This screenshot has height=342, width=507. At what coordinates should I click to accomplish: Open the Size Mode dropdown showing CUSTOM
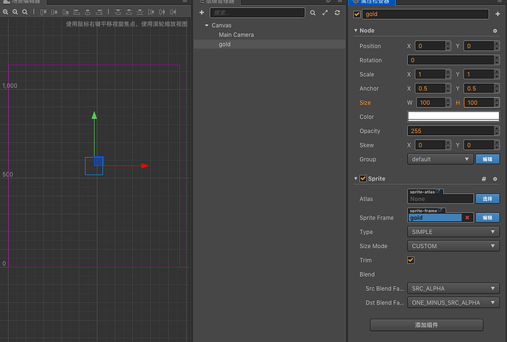click(453, 246)
